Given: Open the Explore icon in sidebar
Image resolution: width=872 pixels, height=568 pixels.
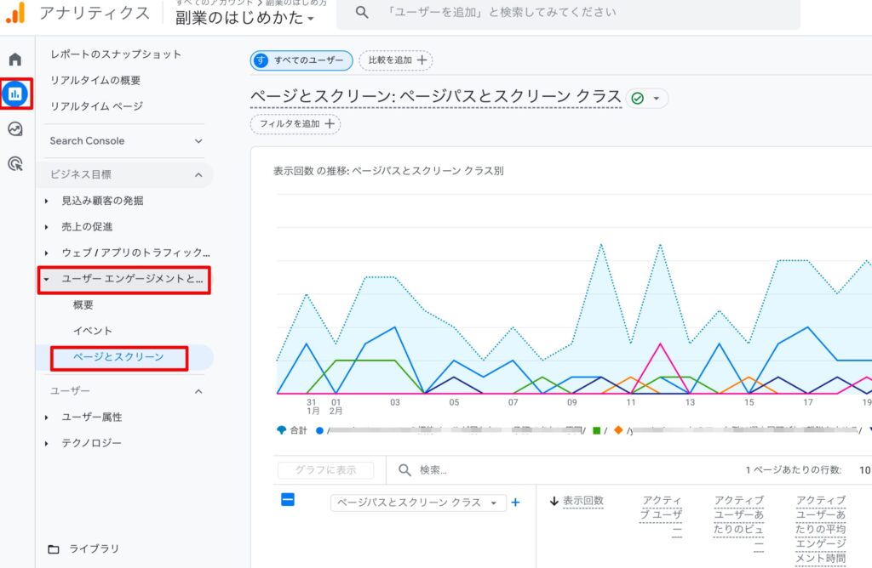Looking at the screenshot, I should click(15, 129).
